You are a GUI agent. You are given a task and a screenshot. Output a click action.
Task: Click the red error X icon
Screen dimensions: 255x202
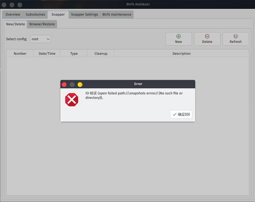[x=72, y=100]
